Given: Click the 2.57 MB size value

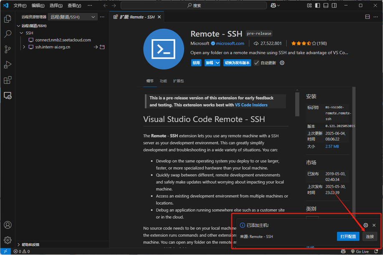Looking at the screenshot, I should coord(332,146).
